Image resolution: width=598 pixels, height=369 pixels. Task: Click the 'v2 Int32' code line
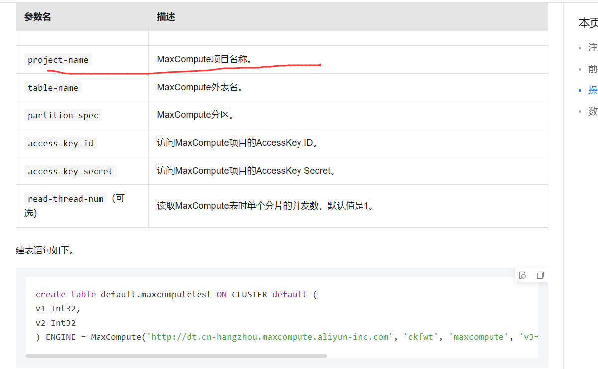click(56, 323)
